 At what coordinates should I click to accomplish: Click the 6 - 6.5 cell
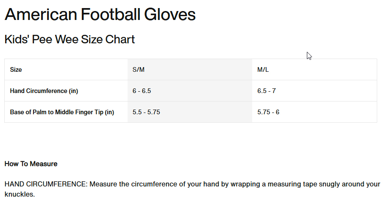[142, 91]
